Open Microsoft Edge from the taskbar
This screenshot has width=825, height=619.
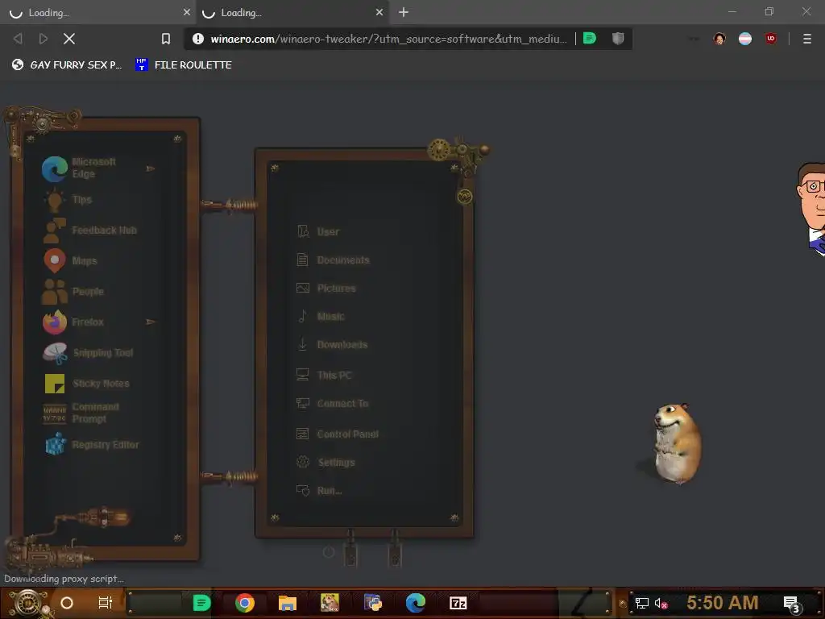416,603
